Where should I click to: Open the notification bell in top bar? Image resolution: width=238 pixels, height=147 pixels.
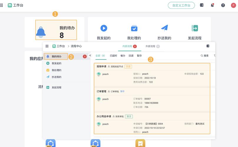pyautogui.click(x=212, y=5)
